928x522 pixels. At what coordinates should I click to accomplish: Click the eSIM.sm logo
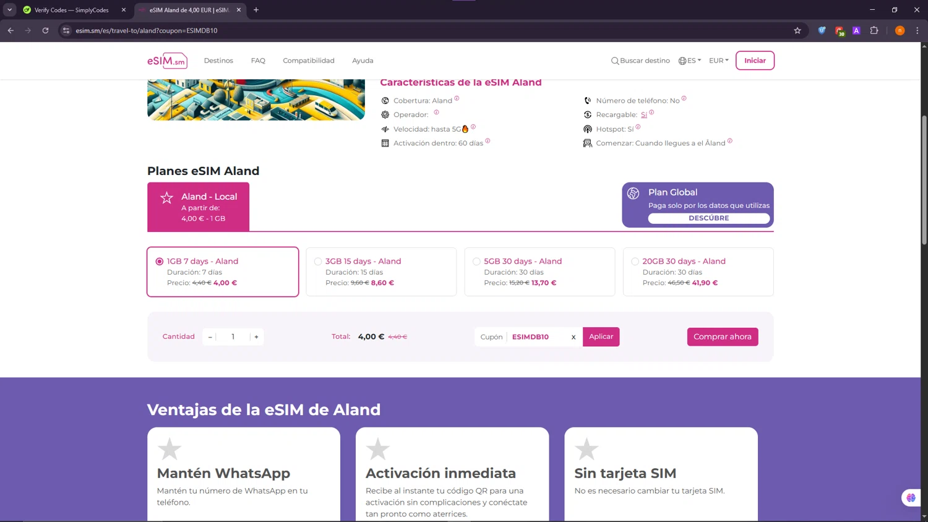[167, 61]
